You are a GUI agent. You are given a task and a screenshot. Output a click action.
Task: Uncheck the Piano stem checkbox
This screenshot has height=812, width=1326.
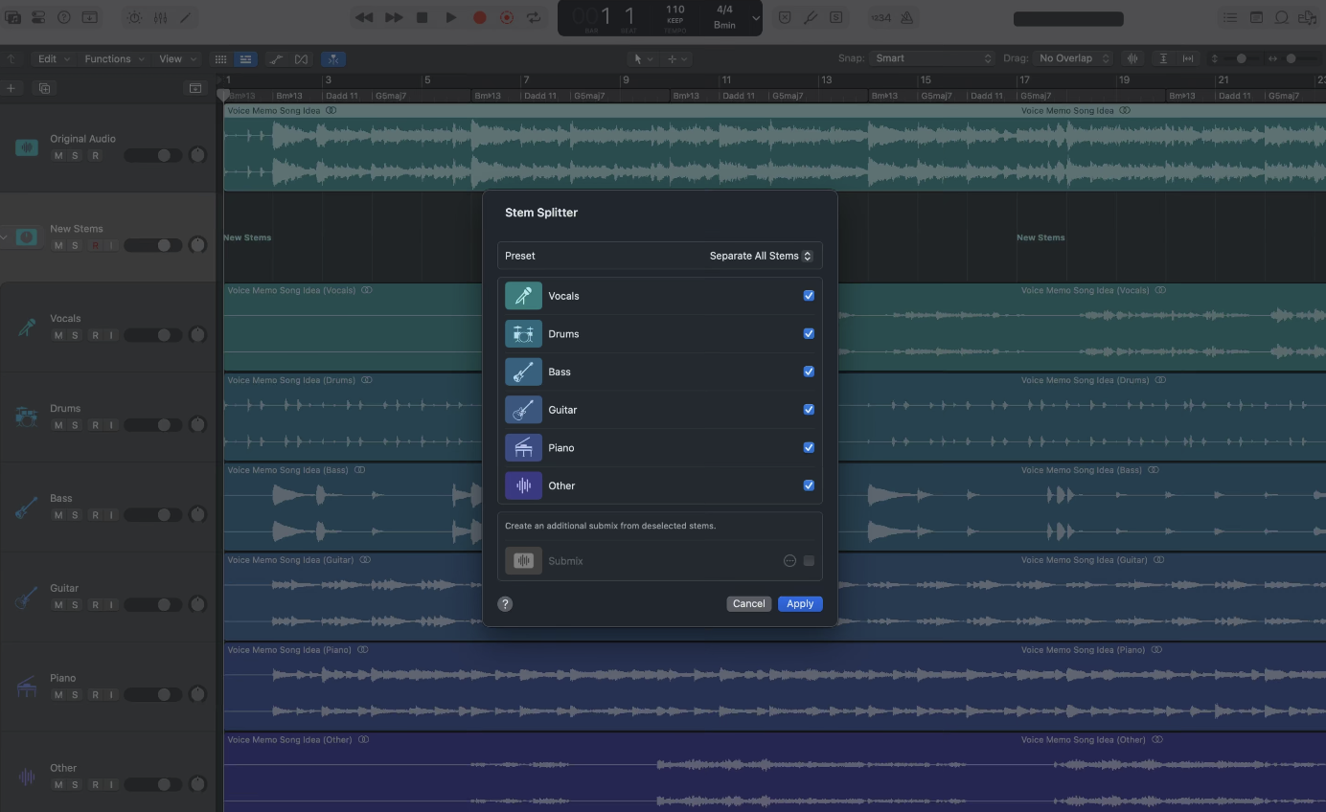click(x=809, y=447)
